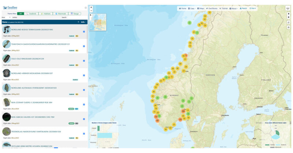
Task: Collapse the overview minimap arrow
Action: [x=90, y=15]
